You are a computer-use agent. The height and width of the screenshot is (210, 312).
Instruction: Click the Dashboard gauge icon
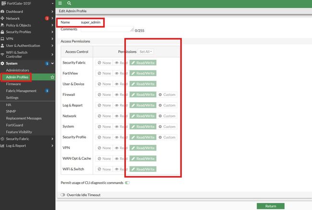pos(2,12)
